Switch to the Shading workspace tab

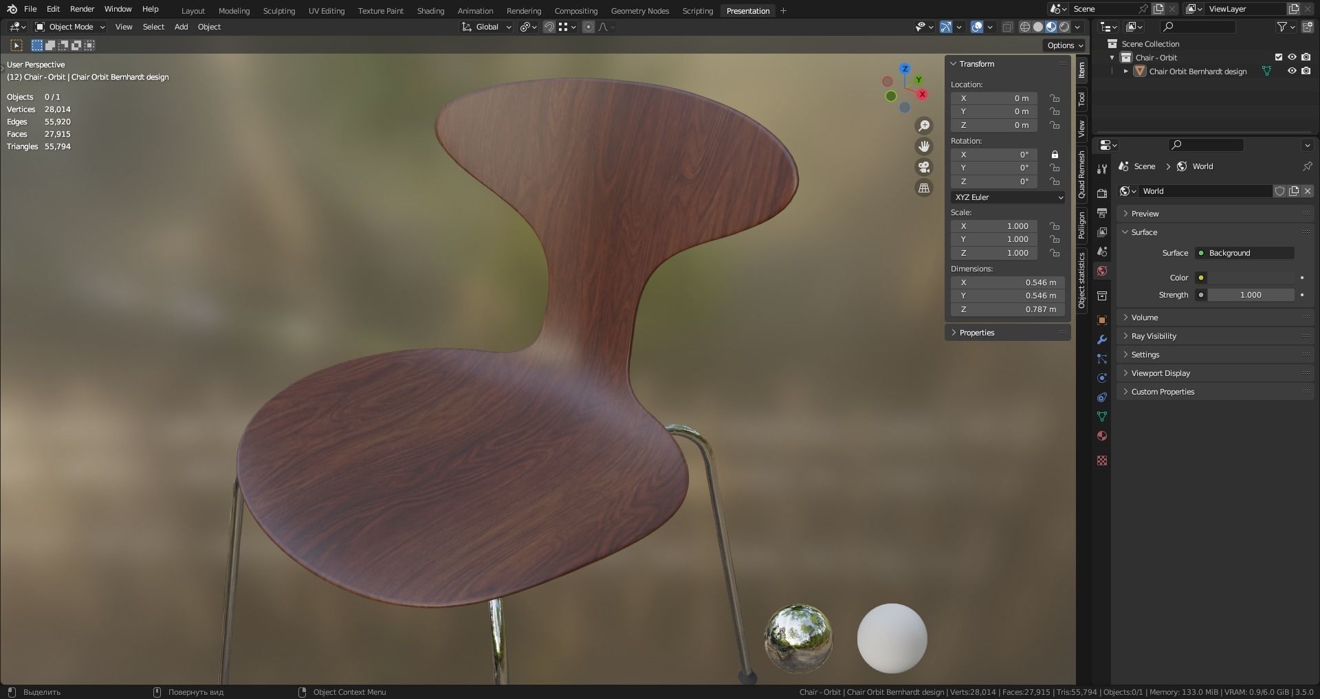(430, 10)
